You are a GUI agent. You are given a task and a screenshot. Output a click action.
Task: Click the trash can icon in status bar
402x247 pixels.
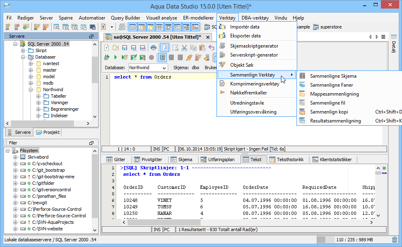395,240
